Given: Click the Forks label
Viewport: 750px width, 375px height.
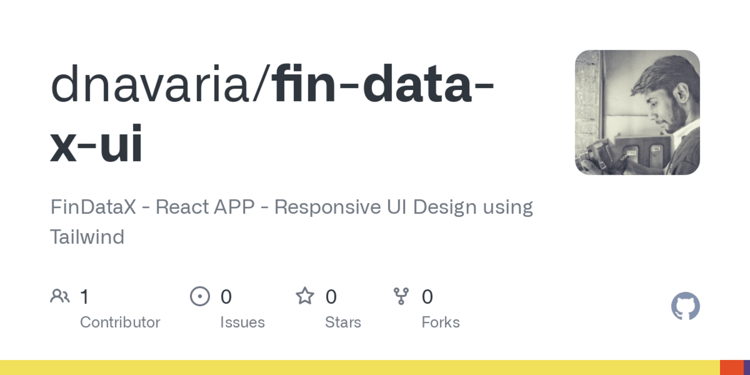Looking at the screenshot, I should 440,322.
